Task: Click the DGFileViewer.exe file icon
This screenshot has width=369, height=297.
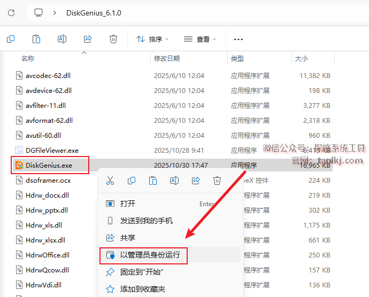Action: pyautogui.click(x=19, y=150)
